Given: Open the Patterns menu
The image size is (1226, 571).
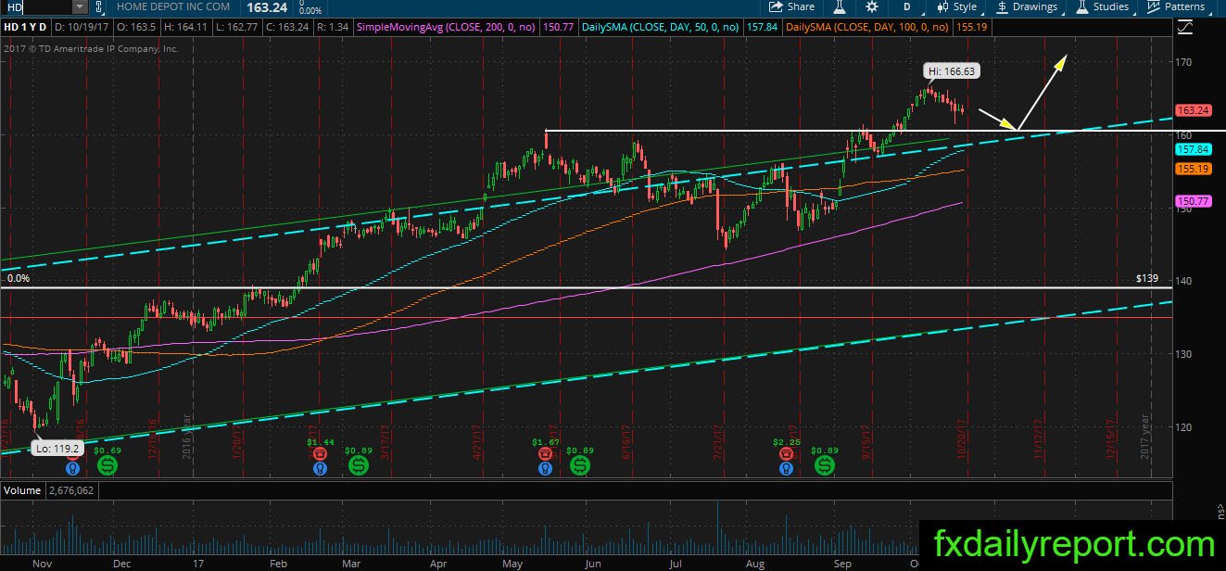Looking at the screenshot, I should coord(1177,6).
